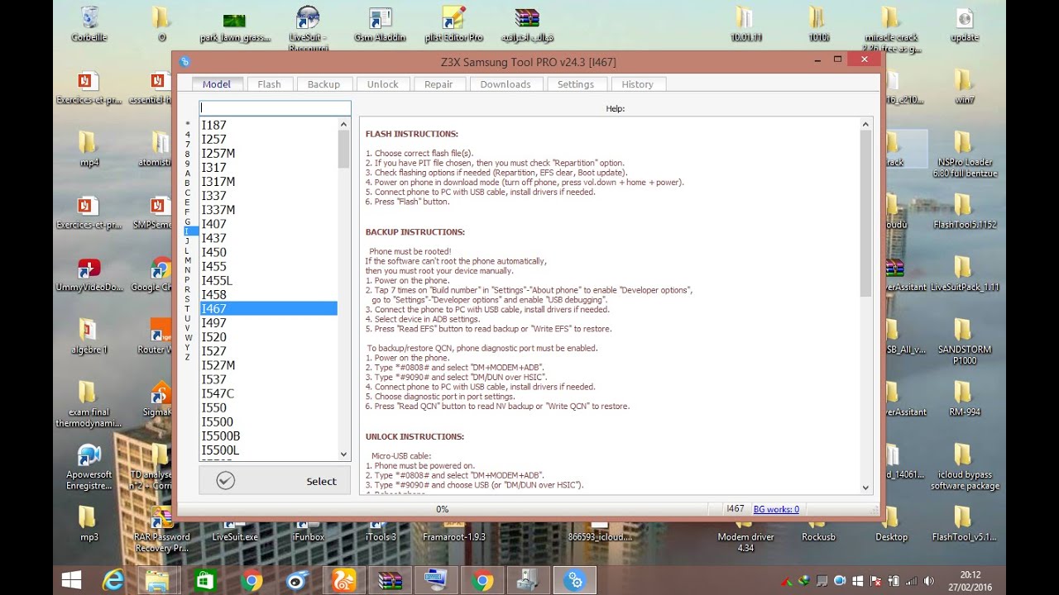
Task: Click the Select button
Action: [275, 481]
